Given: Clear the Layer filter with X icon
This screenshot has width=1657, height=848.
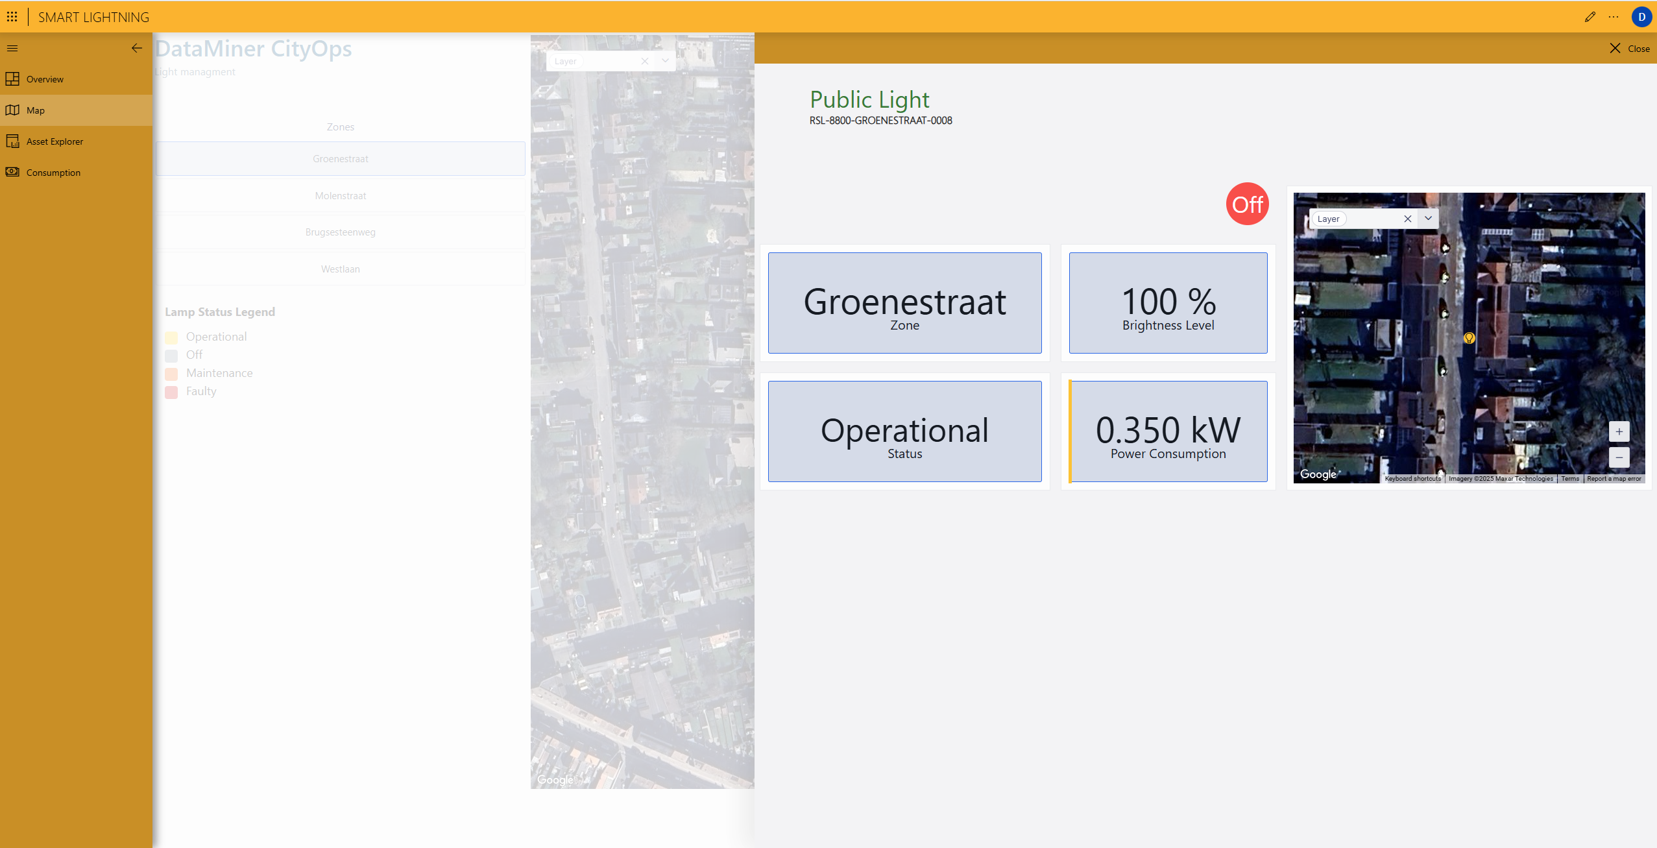Looking at the screenshot, I should point(1407,219).
